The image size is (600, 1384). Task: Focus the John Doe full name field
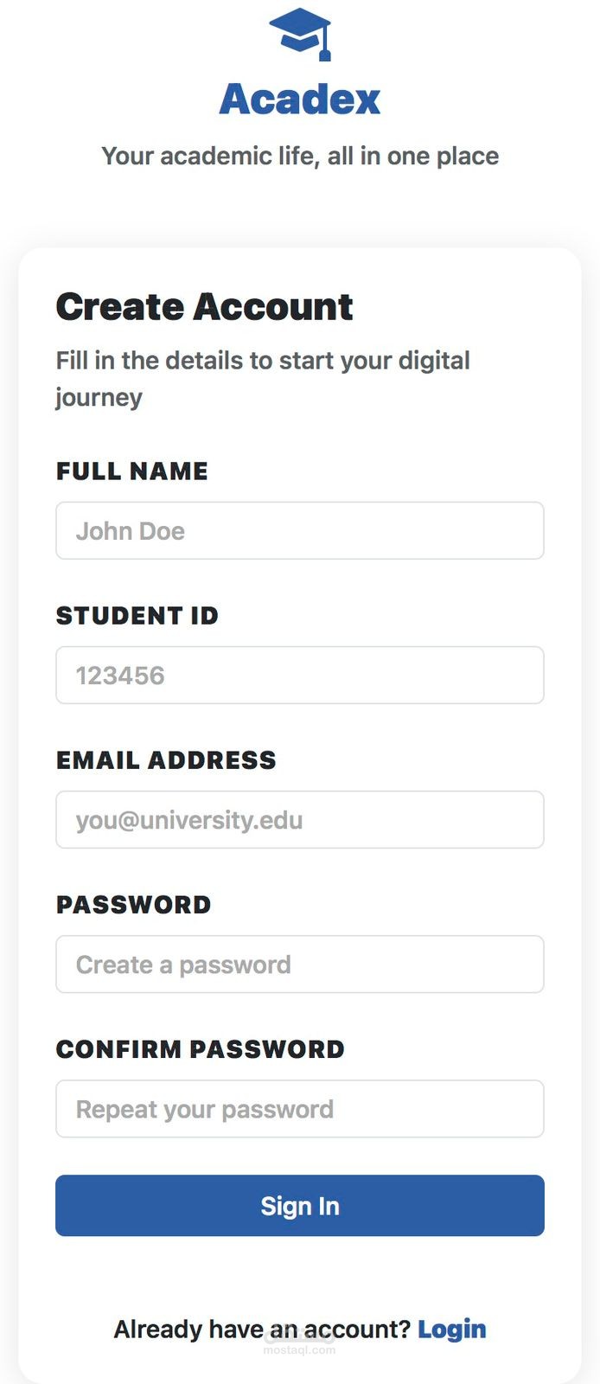[x=300, y=530]
